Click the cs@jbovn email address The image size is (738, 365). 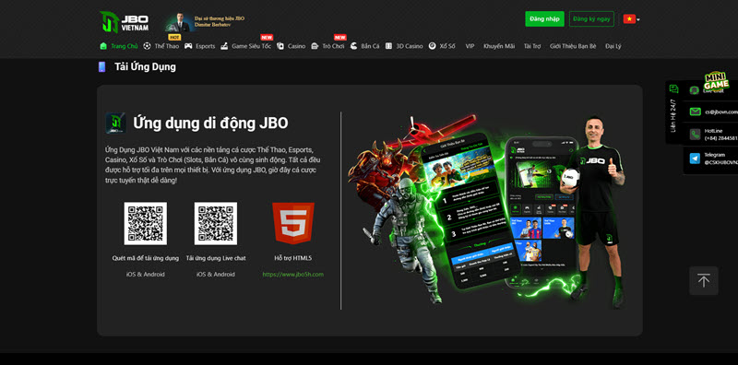tap(721, 112)
